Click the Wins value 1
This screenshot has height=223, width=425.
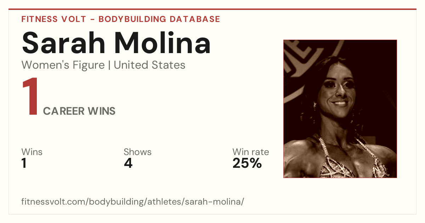coord(24,163)
